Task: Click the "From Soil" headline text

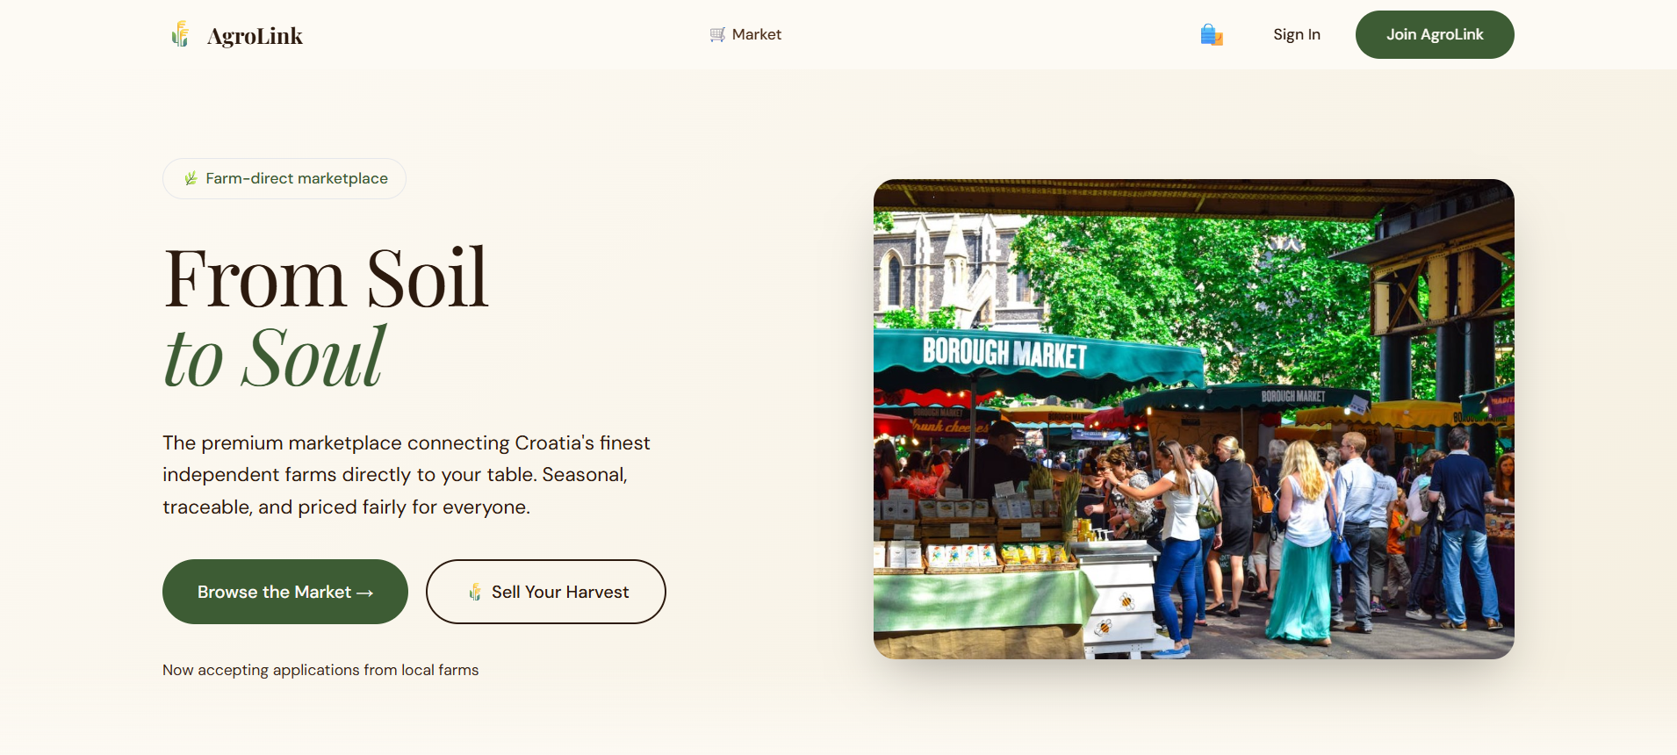Action: click(x=326, y=278)
